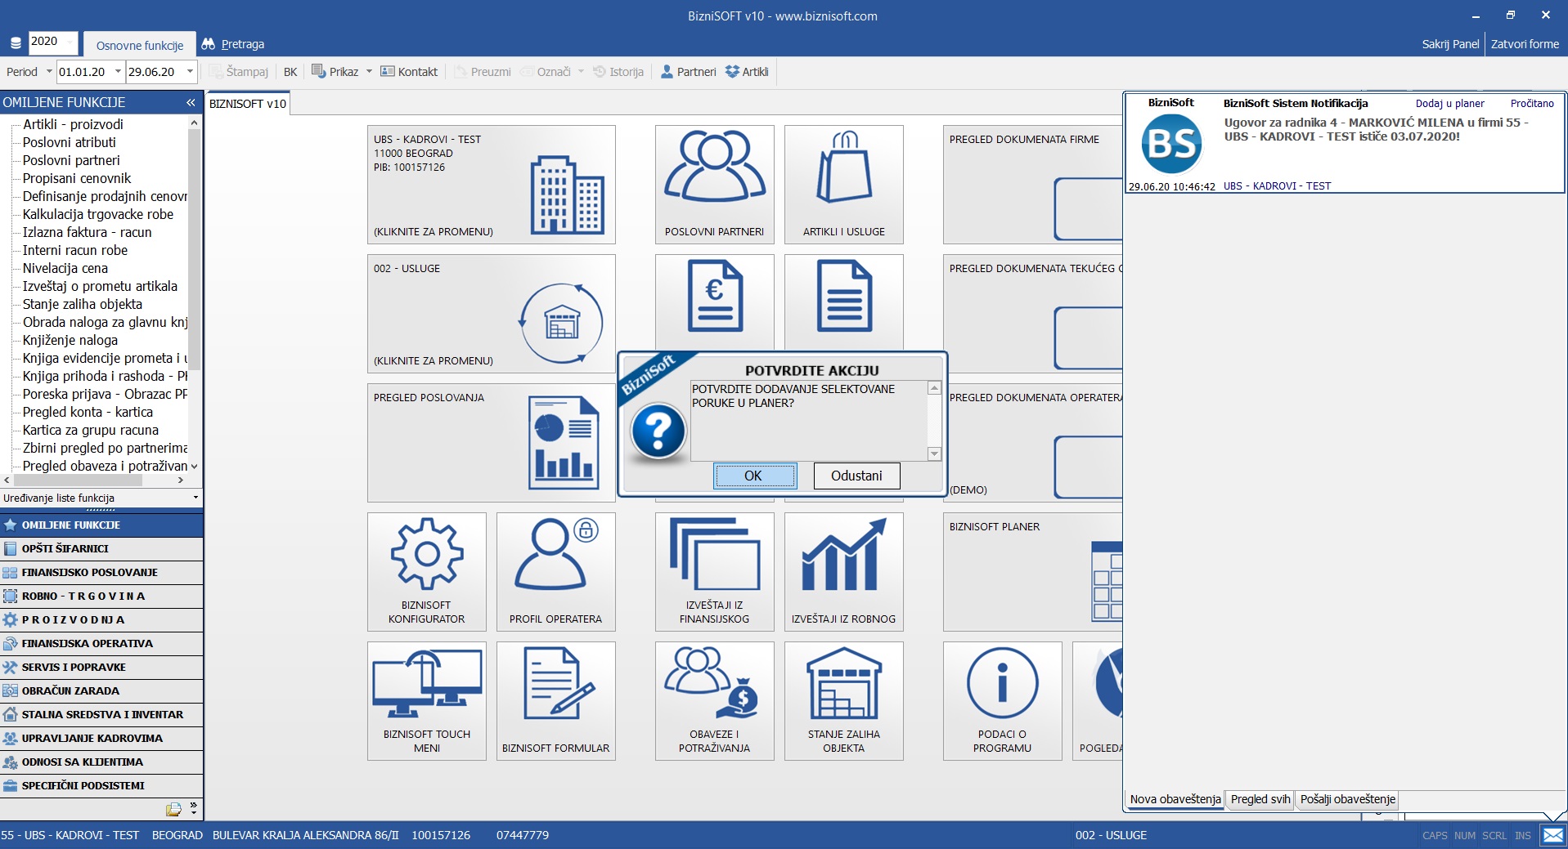Open the BizniSoft Touch Meni tile
1568x849 pixels.
click(x=426, y=701)
